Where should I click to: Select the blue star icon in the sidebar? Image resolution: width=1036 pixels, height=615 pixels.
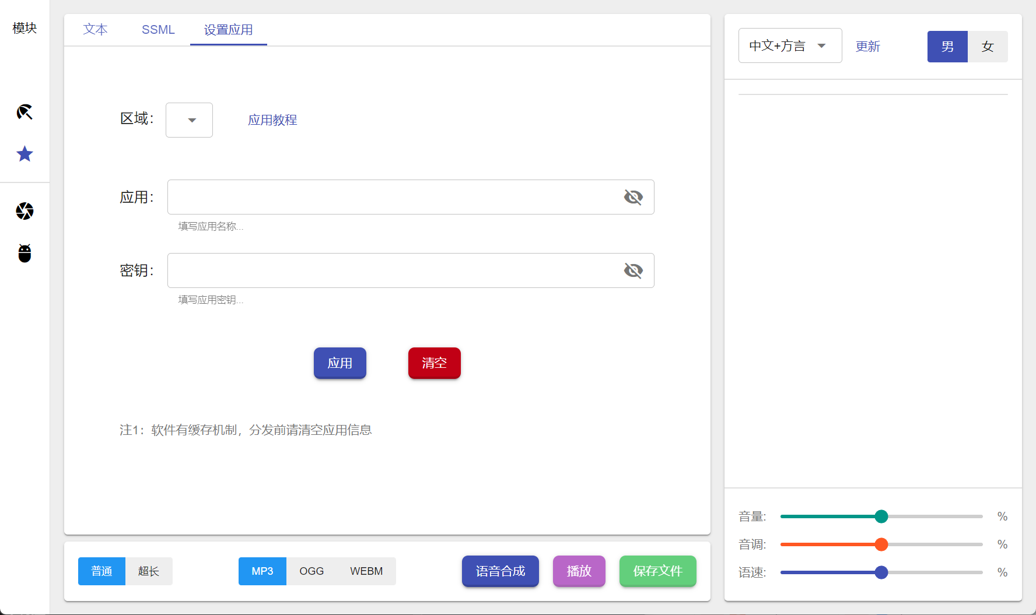24,154
